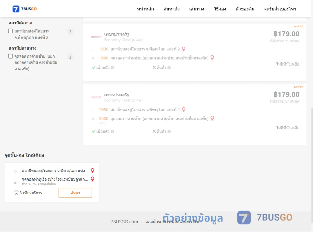Click red pin beside จุดจอดท่าภูเรือ
The width and height of the screenshot is (313, 232).
[92, 179]
